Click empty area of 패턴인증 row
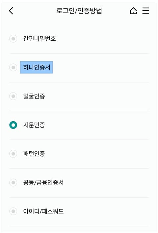The width and height of the screenshot is (158, 233). point(97,154)
